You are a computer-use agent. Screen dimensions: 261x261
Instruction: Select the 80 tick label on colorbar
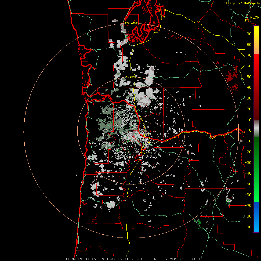(x=249, y=45)
